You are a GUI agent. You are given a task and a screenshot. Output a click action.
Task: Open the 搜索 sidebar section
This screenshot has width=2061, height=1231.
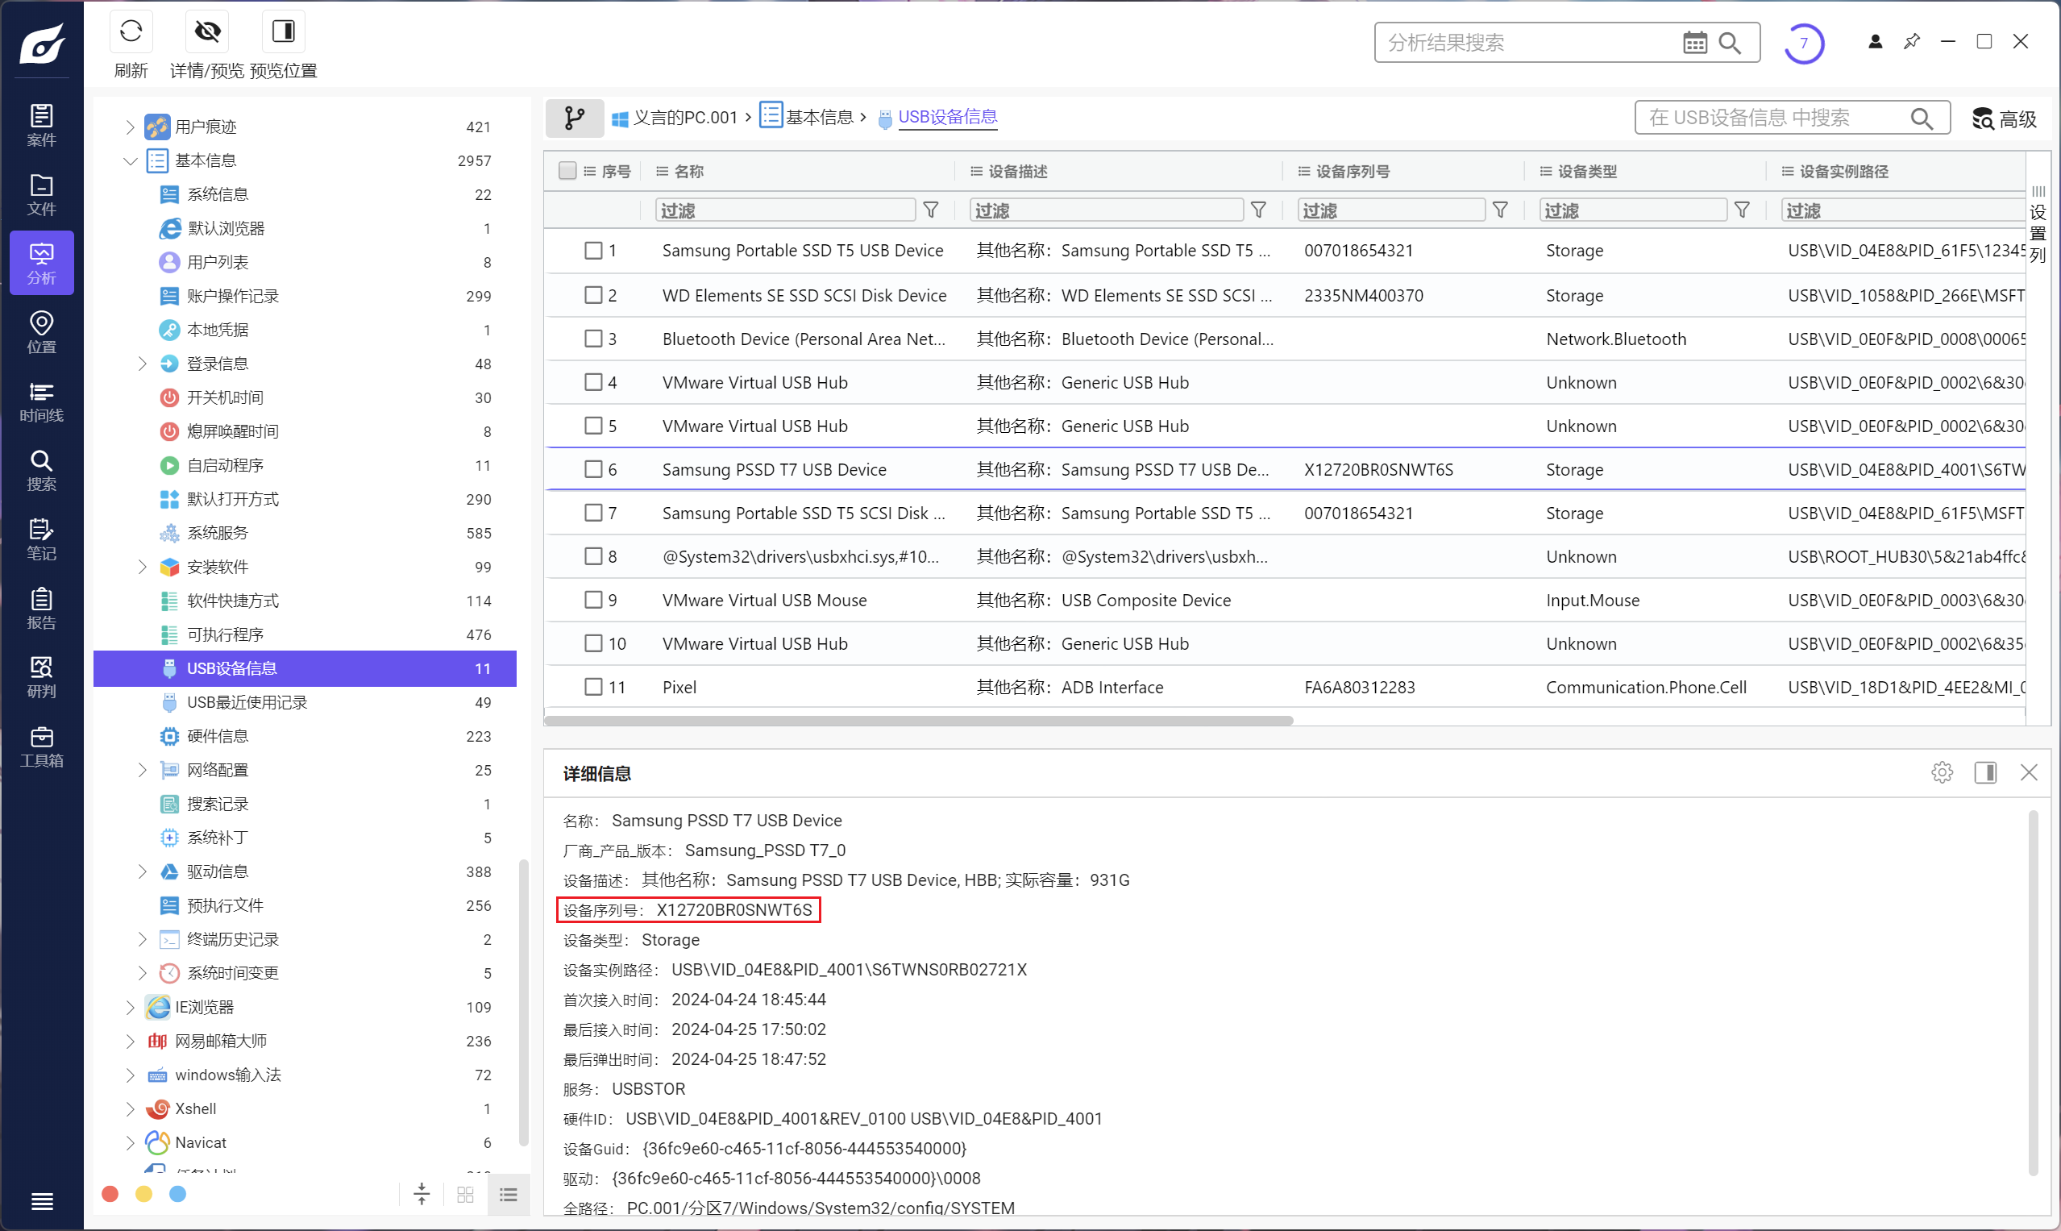[x=41, y=470]
